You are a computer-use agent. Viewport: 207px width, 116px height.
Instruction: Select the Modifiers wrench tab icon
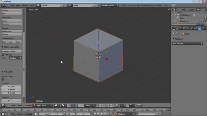tap(200, 28)
